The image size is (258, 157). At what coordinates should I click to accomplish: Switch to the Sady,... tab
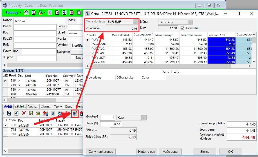33,106
